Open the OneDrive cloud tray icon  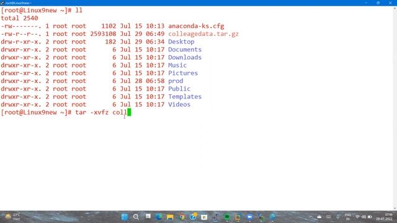(x=319, y=217)
